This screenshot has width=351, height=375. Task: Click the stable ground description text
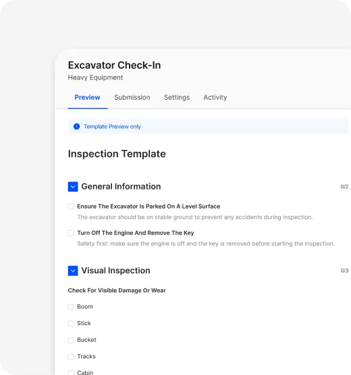(x=195, y=217)
